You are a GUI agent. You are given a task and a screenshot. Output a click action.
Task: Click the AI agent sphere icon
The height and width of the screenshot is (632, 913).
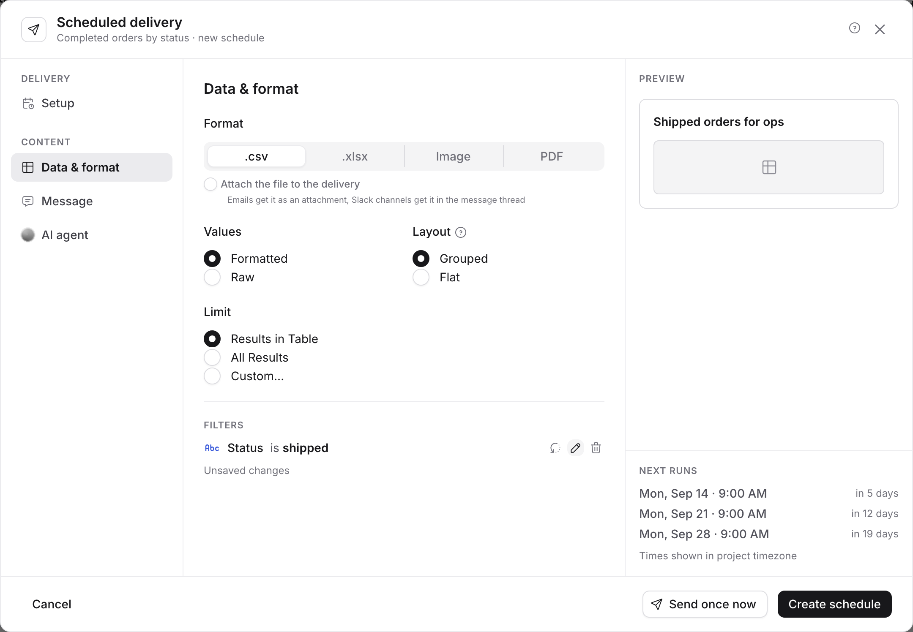(x=28, y=235)
